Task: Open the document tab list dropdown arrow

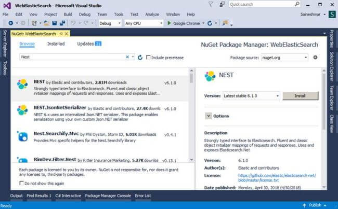Action: click(x=324, y=34)
